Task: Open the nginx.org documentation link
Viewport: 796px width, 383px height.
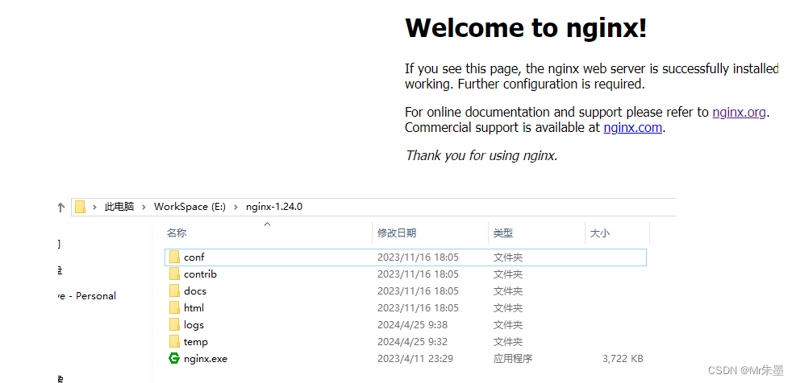Action: tap(739, 112)
